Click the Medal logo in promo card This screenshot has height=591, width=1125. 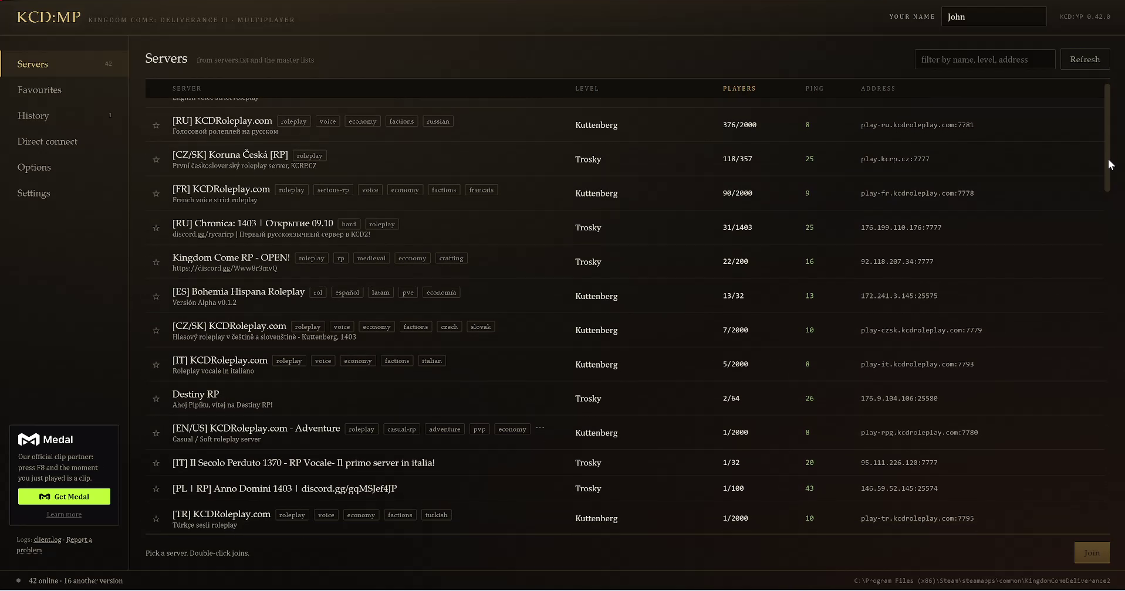point(45,440)
